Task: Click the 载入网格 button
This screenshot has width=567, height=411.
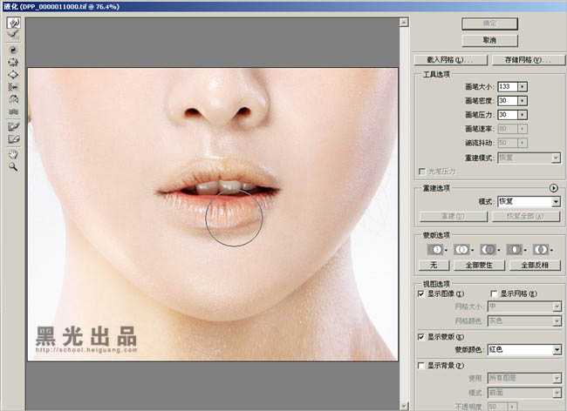Action: click(x=445, y=60)
